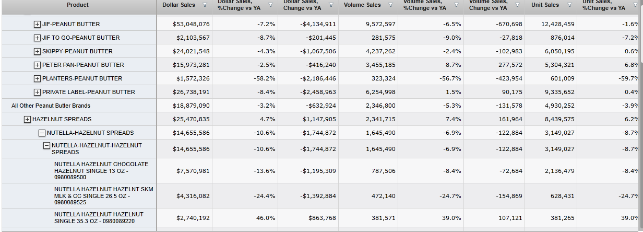Open filter for Dollar Sales column

[205, 5]
